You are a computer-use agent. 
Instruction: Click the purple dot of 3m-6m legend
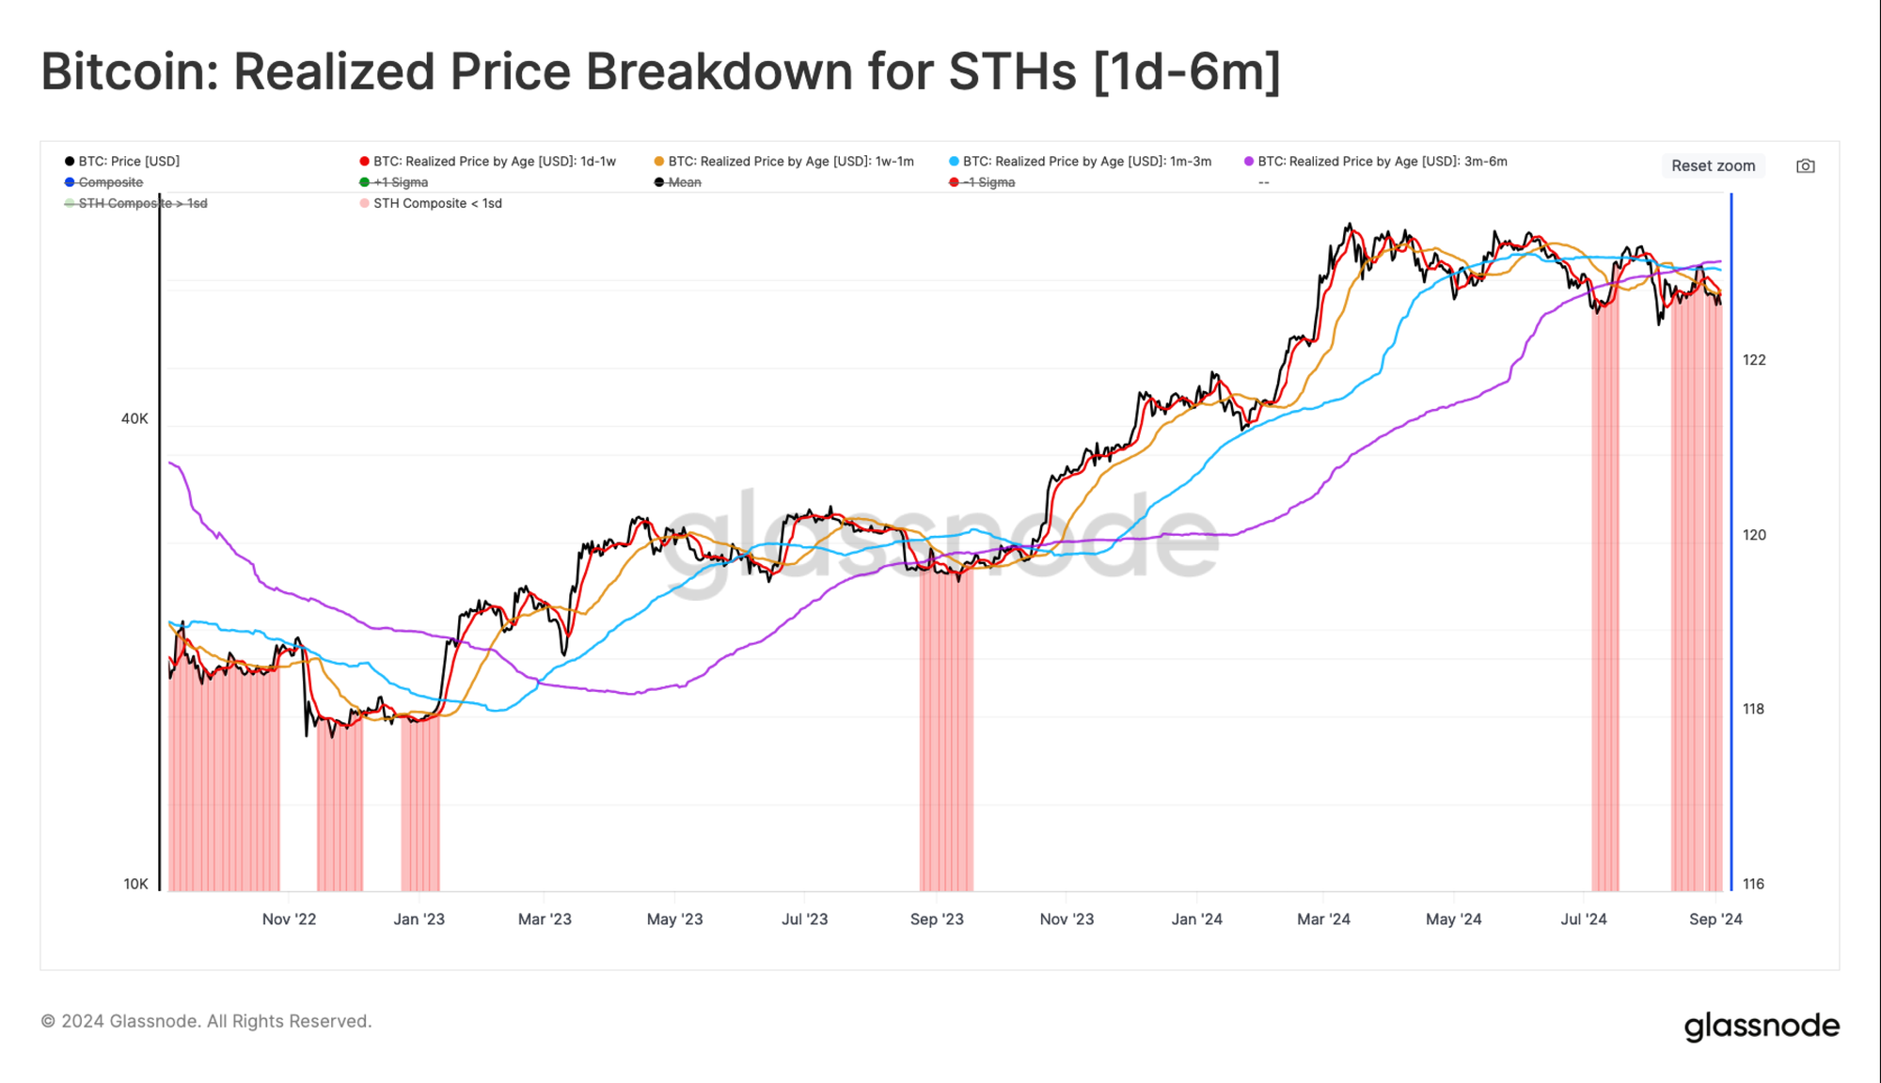click(1249, 162)
